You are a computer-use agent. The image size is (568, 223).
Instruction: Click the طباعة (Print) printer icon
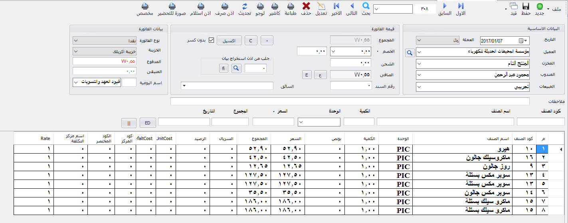coord(291,6)
